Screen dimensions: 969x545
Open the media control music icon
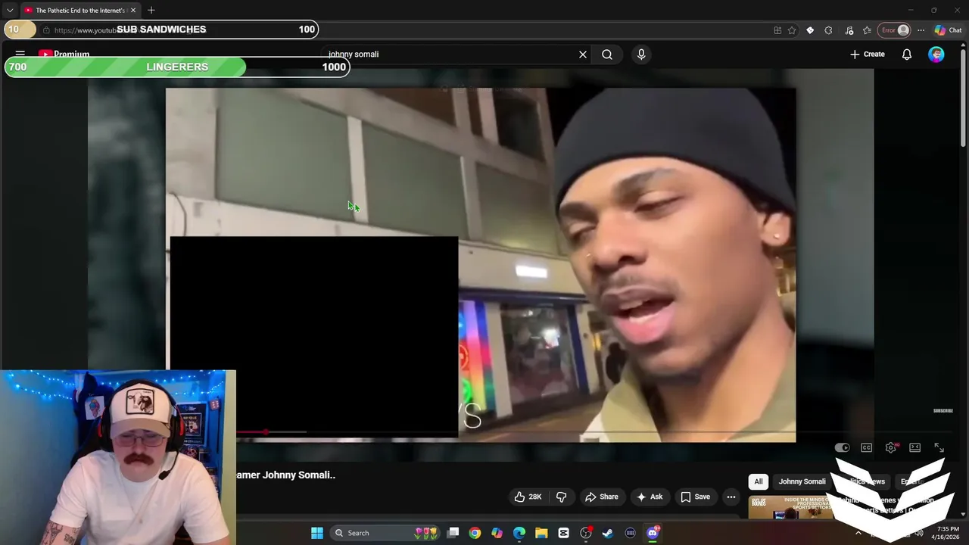(x=849, y=30)
